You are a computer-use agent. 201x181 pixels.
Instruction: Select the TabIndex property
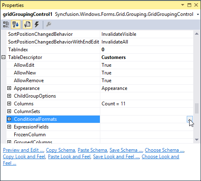pyautogui.click(x=18, y=50)
